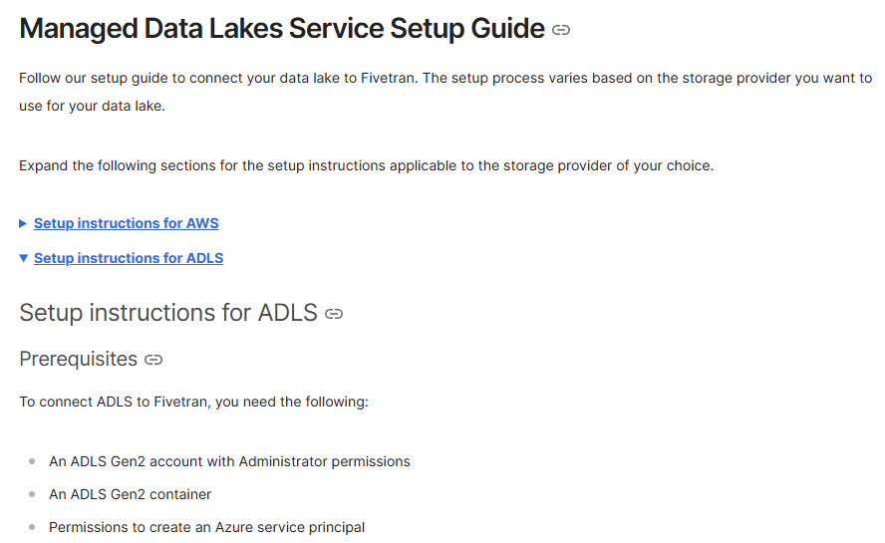Click the sentence beginning Expand the following sections

(x=366, y=165)
